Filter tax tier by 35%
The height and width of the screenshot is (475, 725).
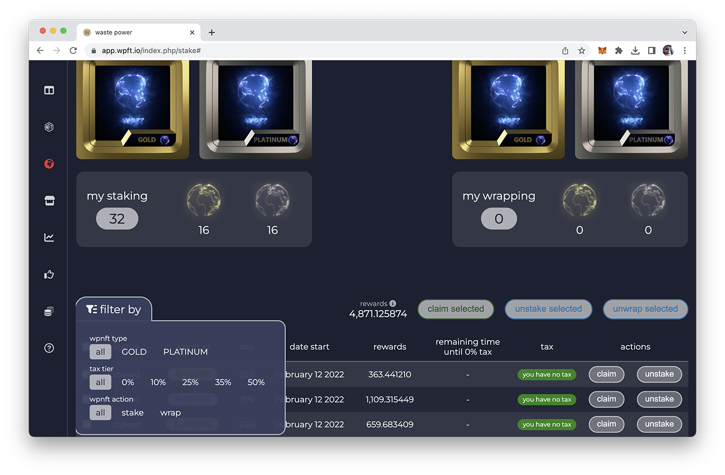click(223, 382)
